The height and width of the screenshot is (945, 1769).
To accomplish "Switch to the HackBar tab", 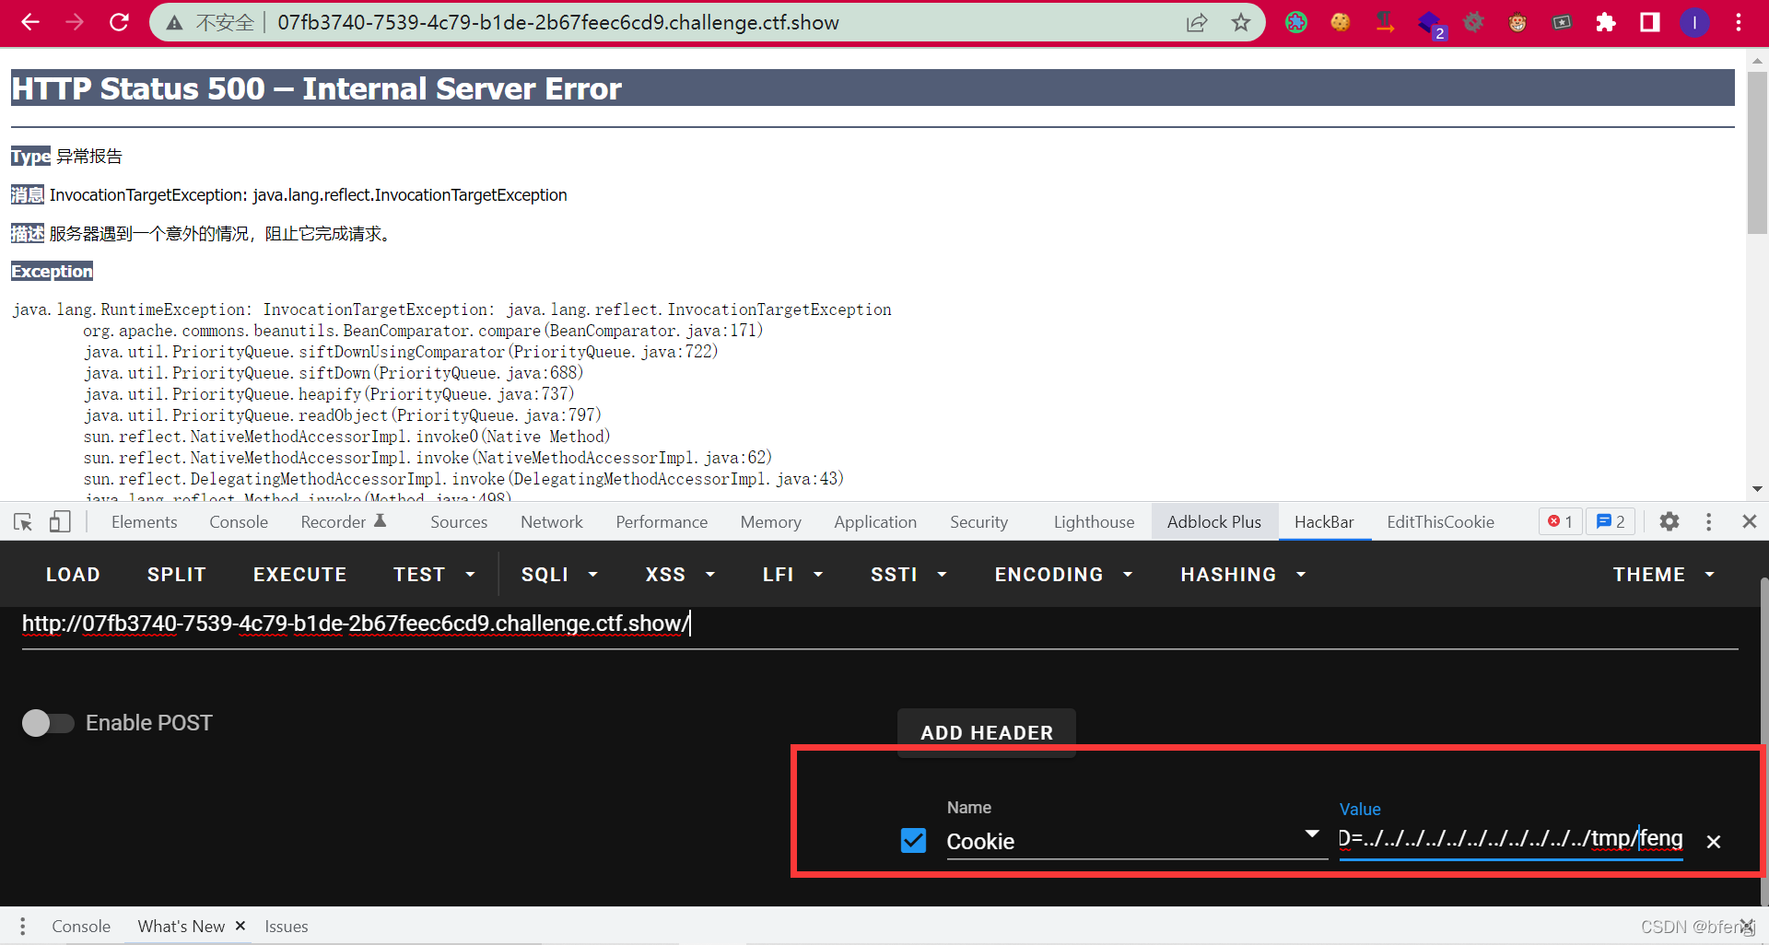I will 1324,522.
